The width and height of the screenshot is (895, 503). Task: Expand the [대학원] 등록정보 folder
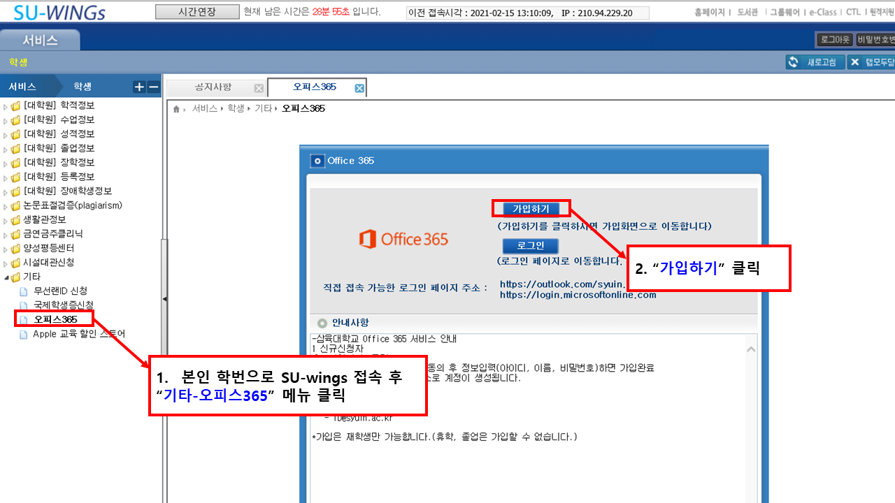[x=6, y=177]
